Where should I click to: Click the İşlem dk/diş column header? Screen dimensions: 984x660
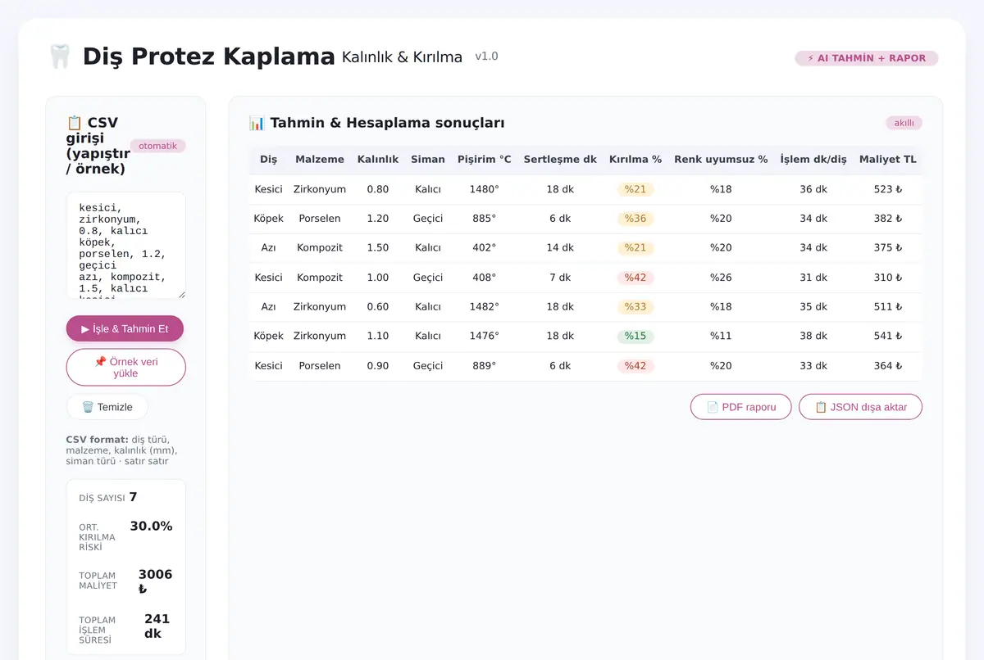point(813,160)
